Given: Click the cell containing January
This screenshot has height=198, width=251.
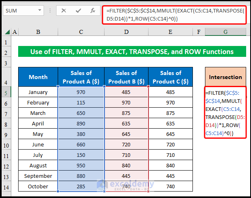Looking at the screenshot, I should pyautogui.click(x=38, y=92).
